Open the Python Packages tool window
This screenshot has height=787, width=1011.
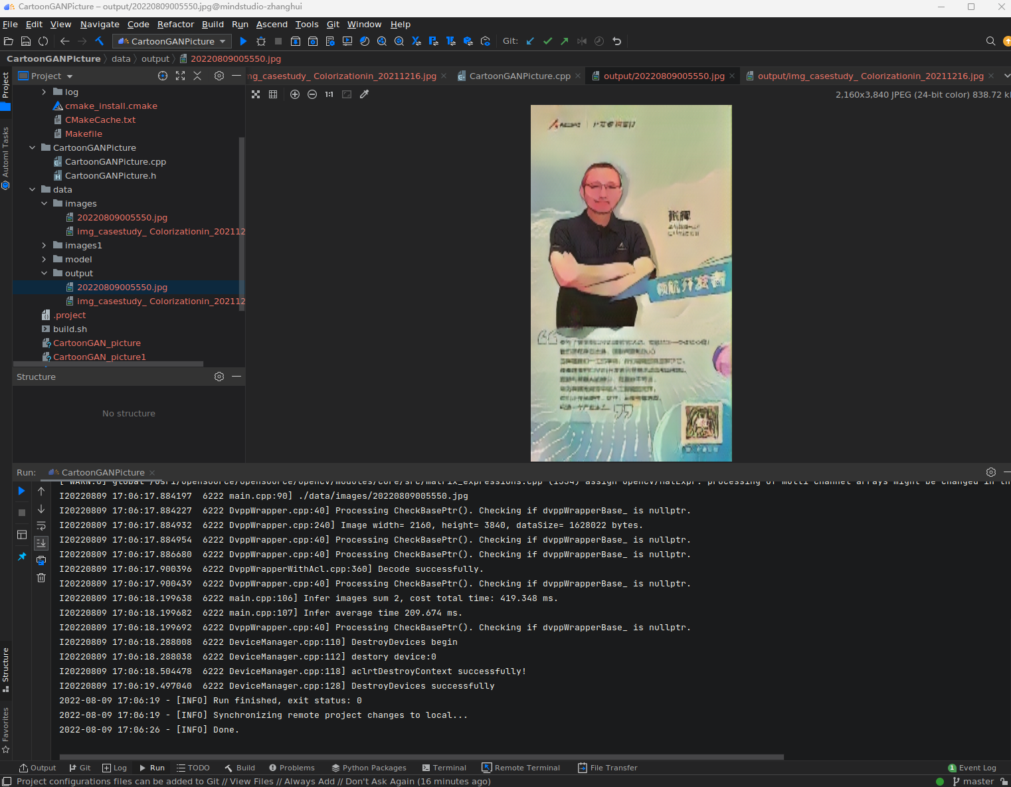[x=369, y=768]
